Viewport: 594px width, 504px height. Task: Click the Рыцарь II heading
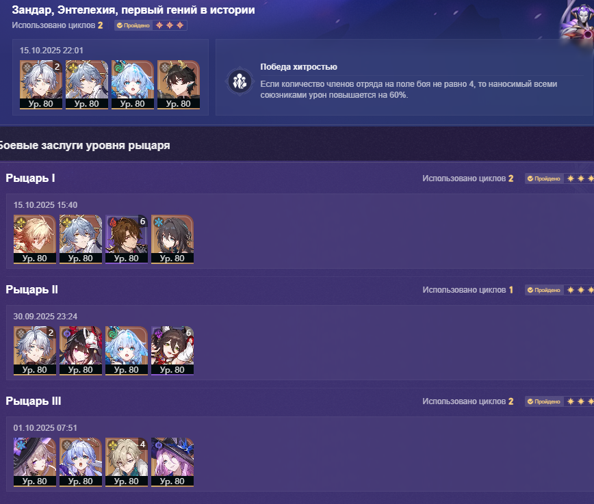31,290
